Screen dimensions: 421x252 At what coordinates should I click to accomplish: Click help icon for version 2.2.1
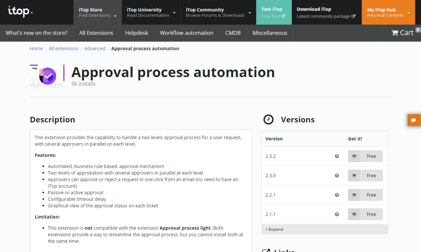337,195
